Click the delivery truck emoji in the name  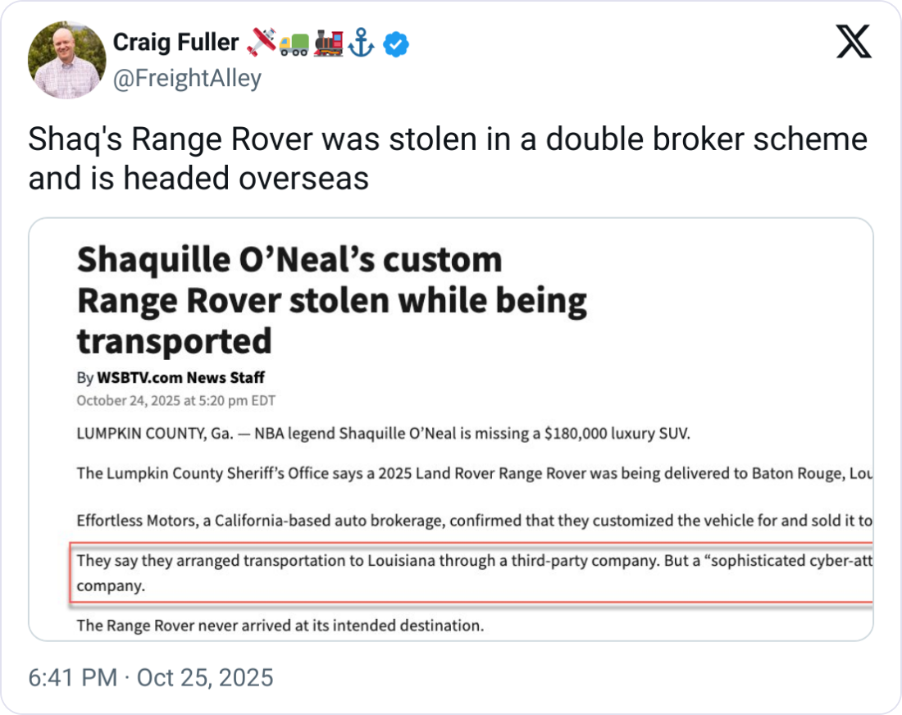tap(294, 44)
